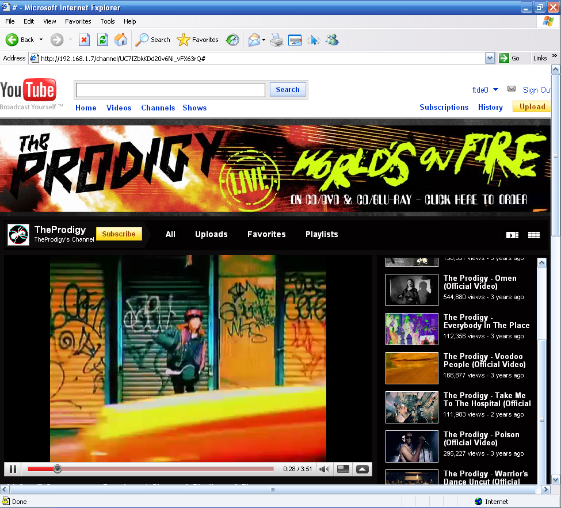Open the Tools menu
The height and width of the screenshot is (508, 561).
coord(108,21)
